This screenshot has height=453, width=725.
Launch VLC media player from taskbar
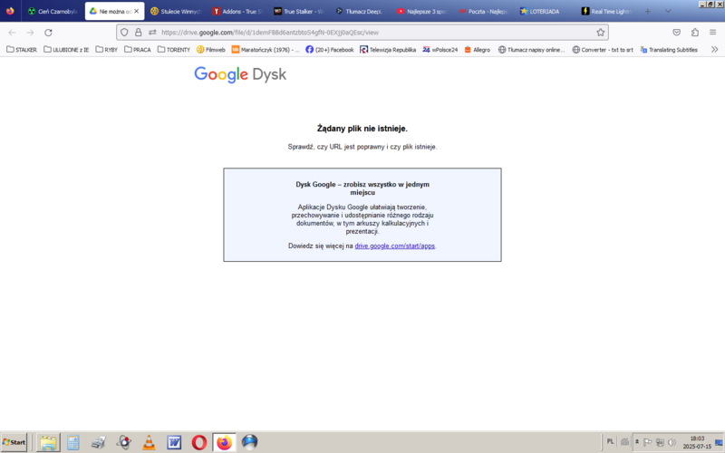click(x=149, y=442)
